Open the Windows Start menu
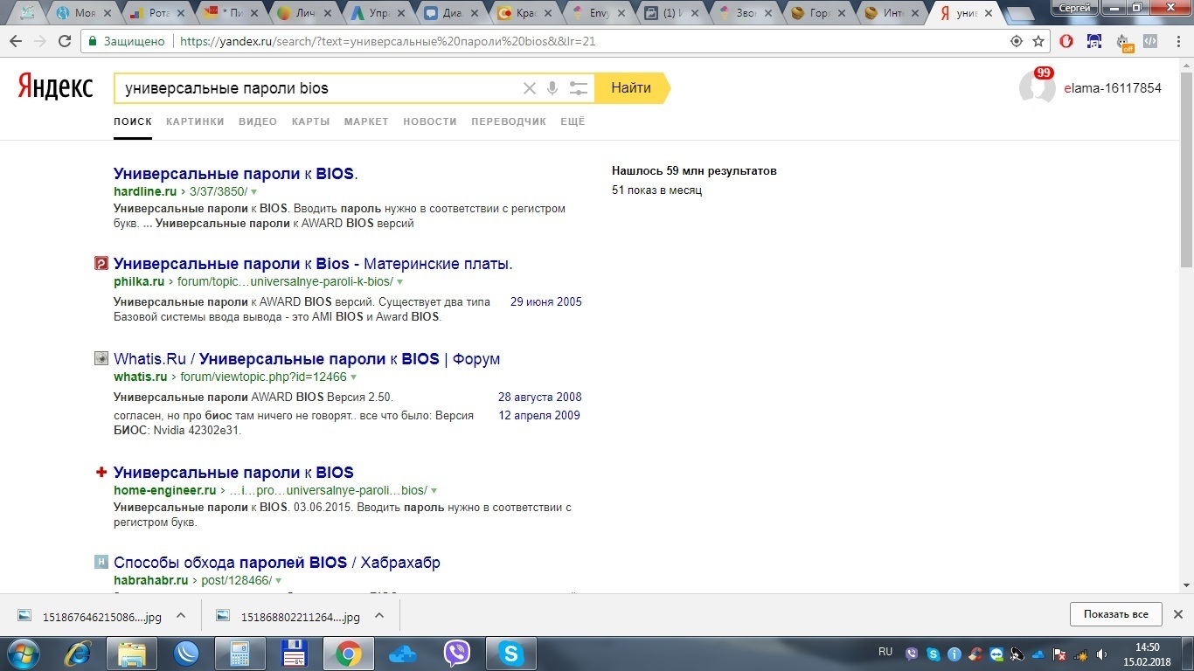1194x671 pixels. click(24, 653)
